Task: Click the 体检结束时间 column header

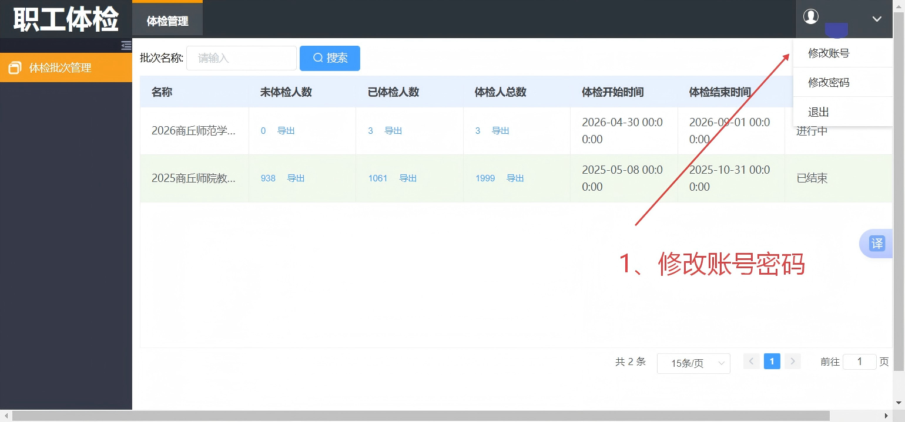Action: (x=720, y=92)
